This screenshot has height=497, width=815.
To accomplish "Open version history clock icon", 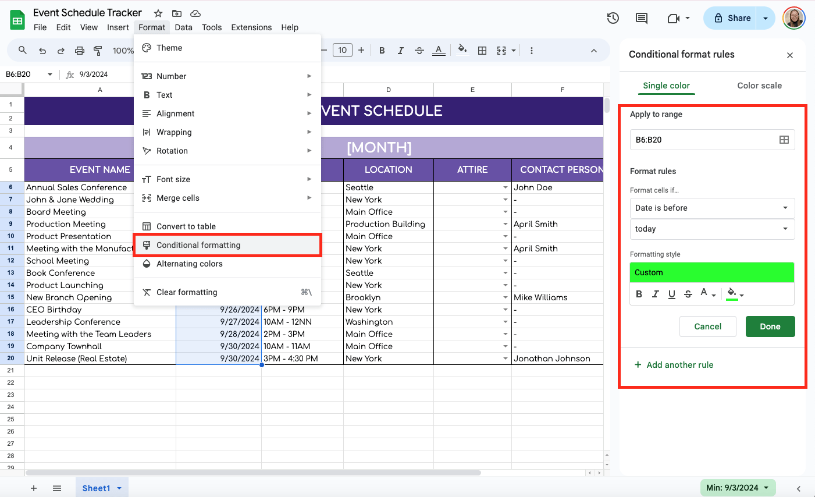I will click(613, 18).
